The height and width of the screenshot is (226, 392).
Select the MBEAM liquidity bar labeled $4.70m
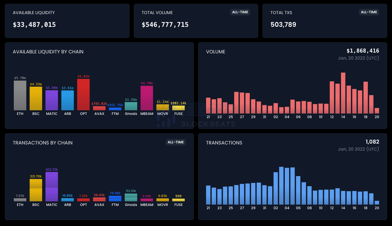click(147, 98)
